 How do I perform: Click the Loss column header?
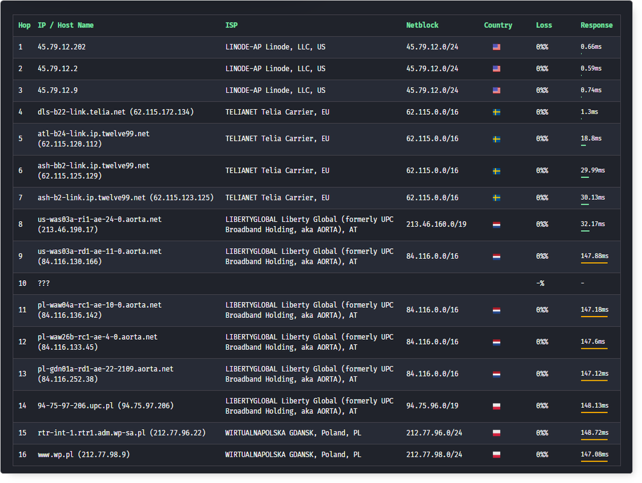(544, 26)
